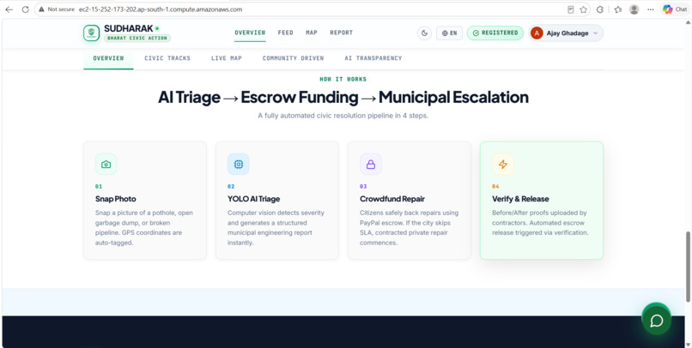Switch to the Civic Tracks tab
Screen dimensions: 692x348
167,58
